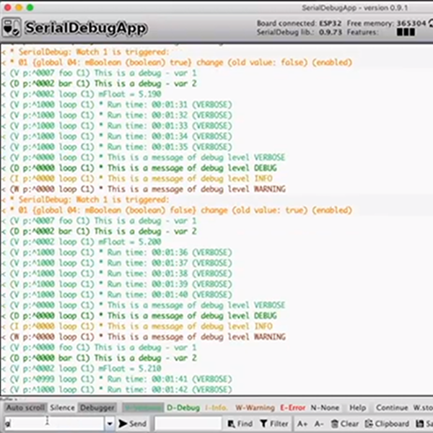Clear the log with the trash button
The width and height of the screenshot is (433, 433).
[344, 424]
